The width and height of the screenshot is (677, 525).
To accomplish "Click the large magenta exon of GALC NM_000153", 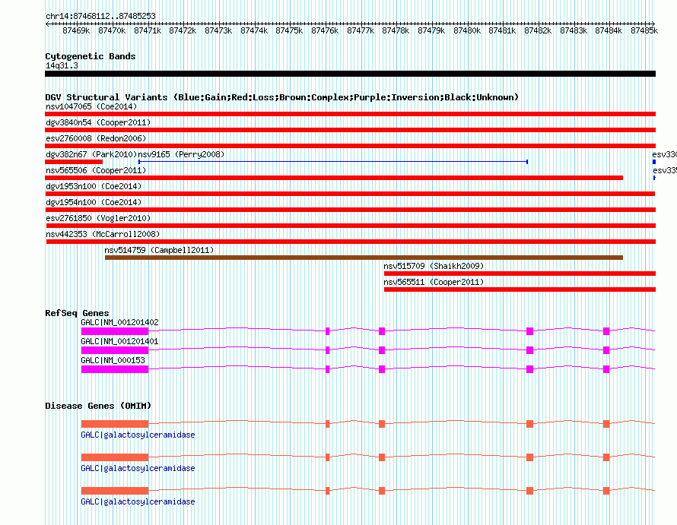I will 115,369.
